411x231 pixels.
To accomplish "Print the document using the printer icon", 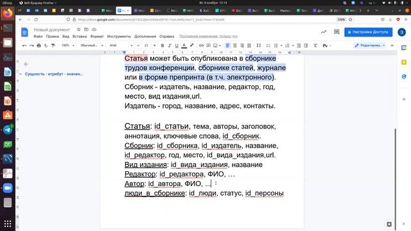I will coord(39,46).
